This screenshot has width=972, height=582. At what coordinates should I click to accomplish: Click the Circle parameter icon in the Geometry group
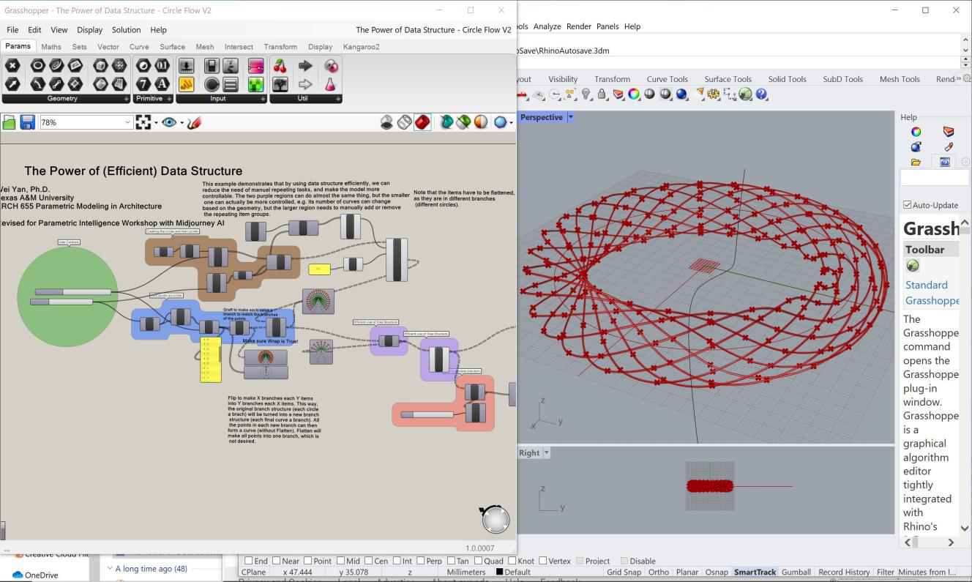click(x=37, y=66)
